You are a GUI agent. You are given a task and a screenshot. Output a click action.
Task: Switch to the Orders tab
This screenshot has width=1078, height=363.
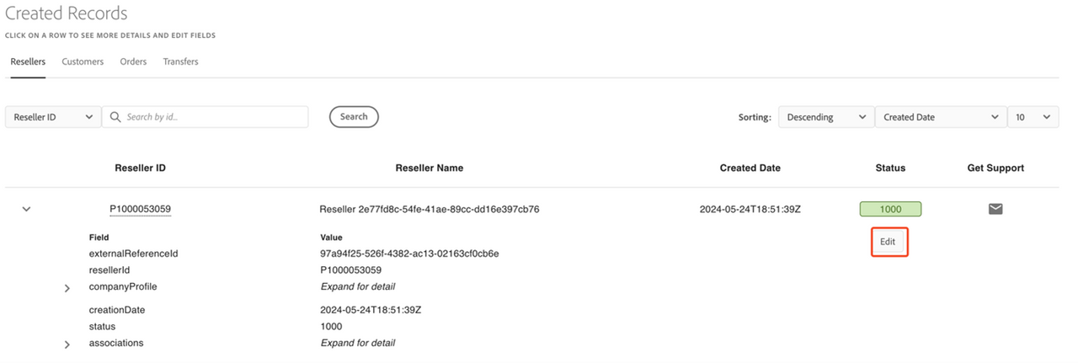click(x=133, y=61)
